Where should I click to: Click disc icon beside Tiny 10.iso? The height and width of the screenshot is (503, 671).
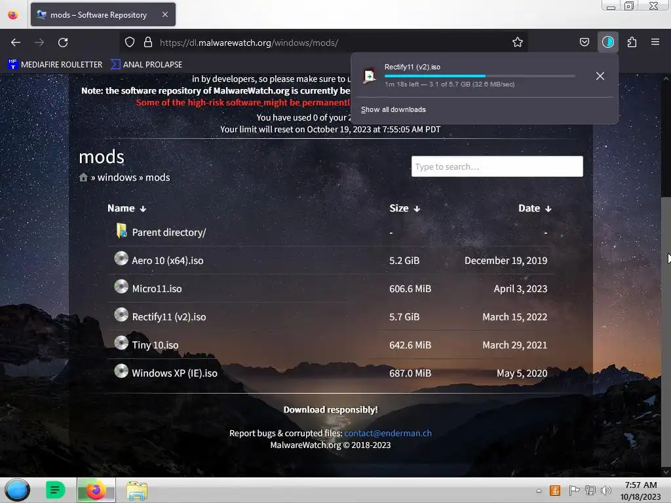point(121,343)
